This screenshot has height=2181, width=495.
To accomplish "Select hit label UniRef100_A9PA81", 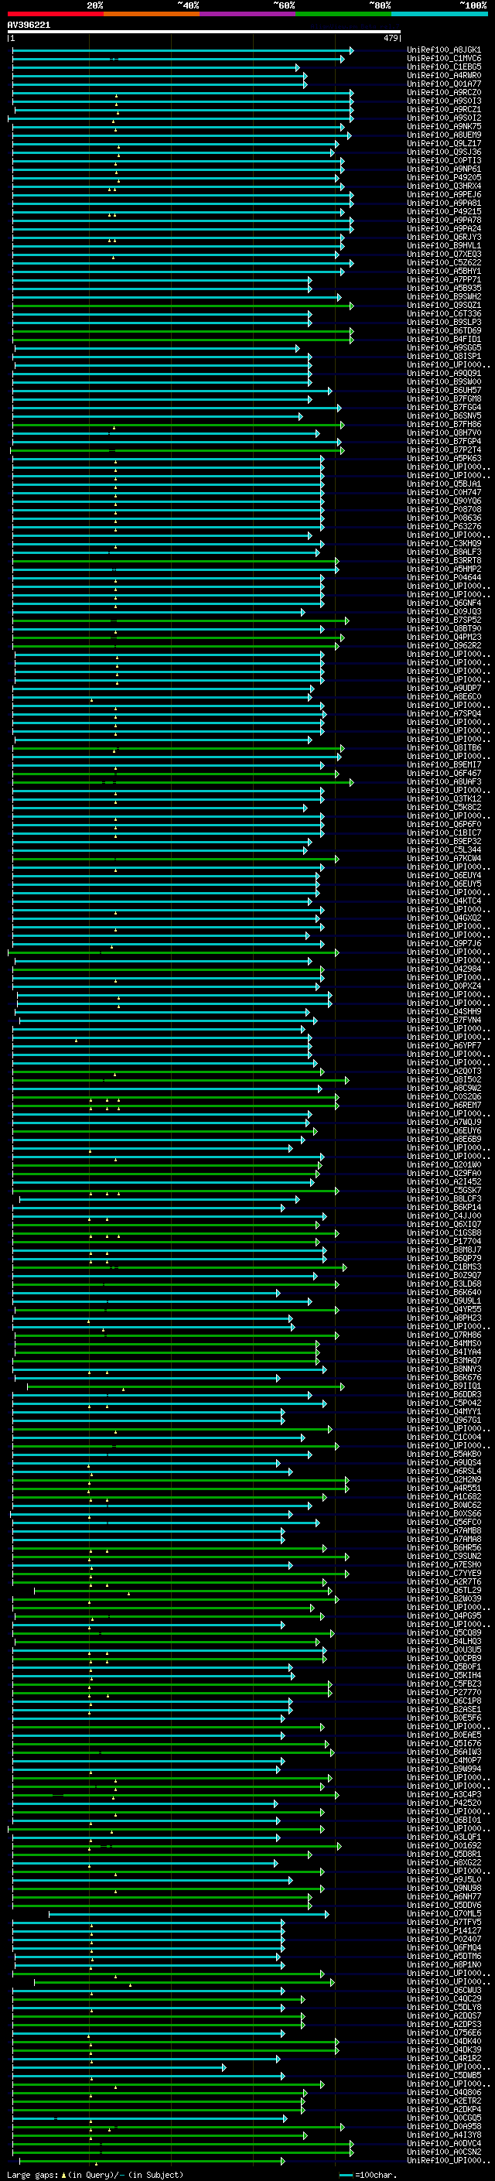I will click(x=444, y=203).
